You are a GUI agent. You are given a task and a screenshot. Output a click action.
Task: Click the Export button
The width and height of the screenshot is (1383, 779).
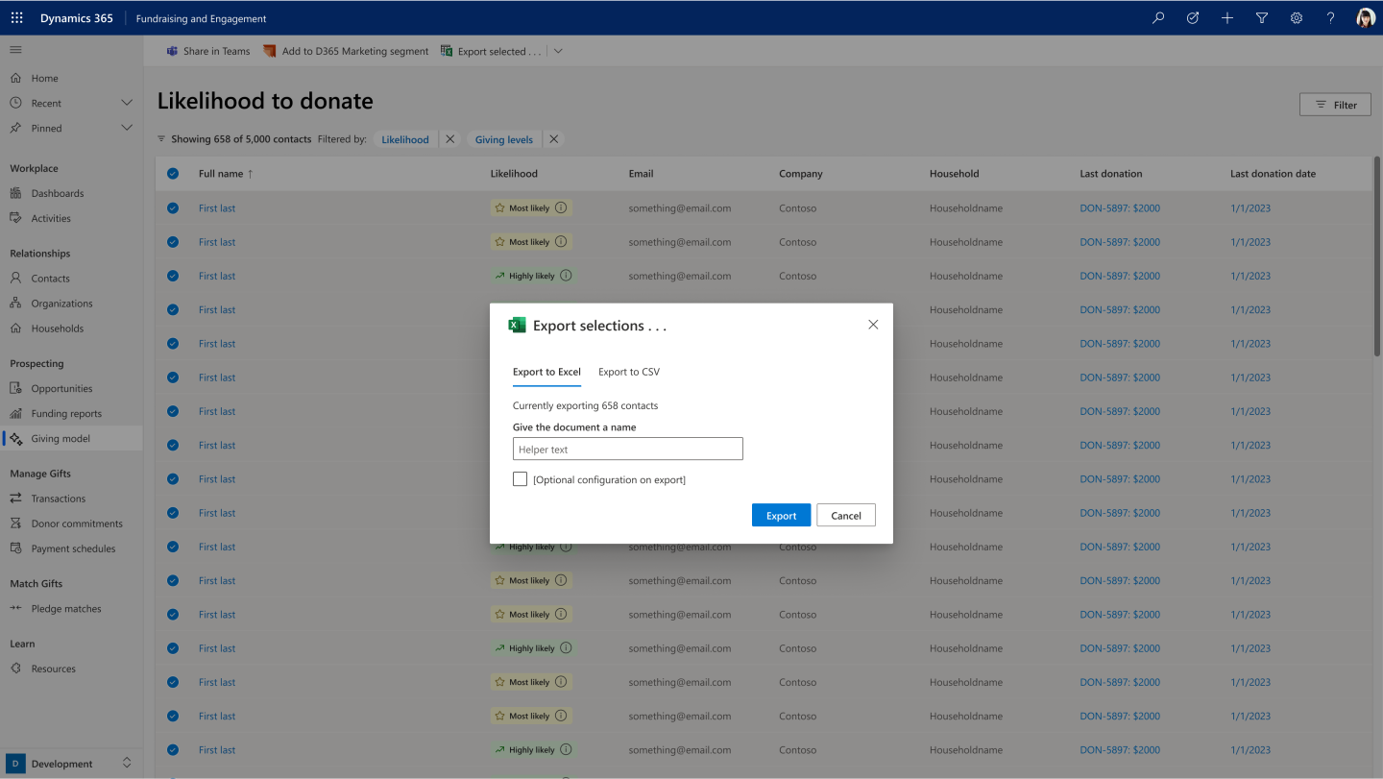[781, 515]
